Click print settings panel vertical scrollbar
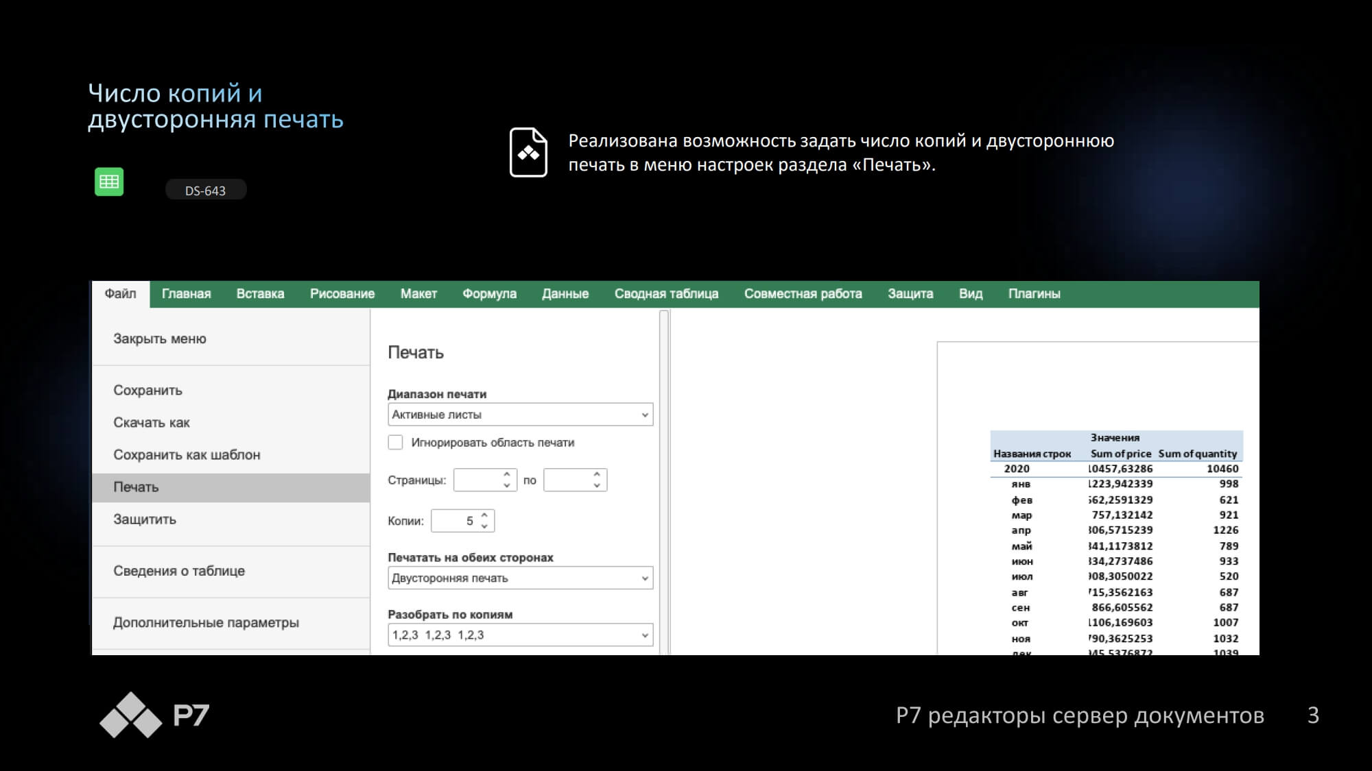This screenshot has width=1372, height=771. click(663, 482)
